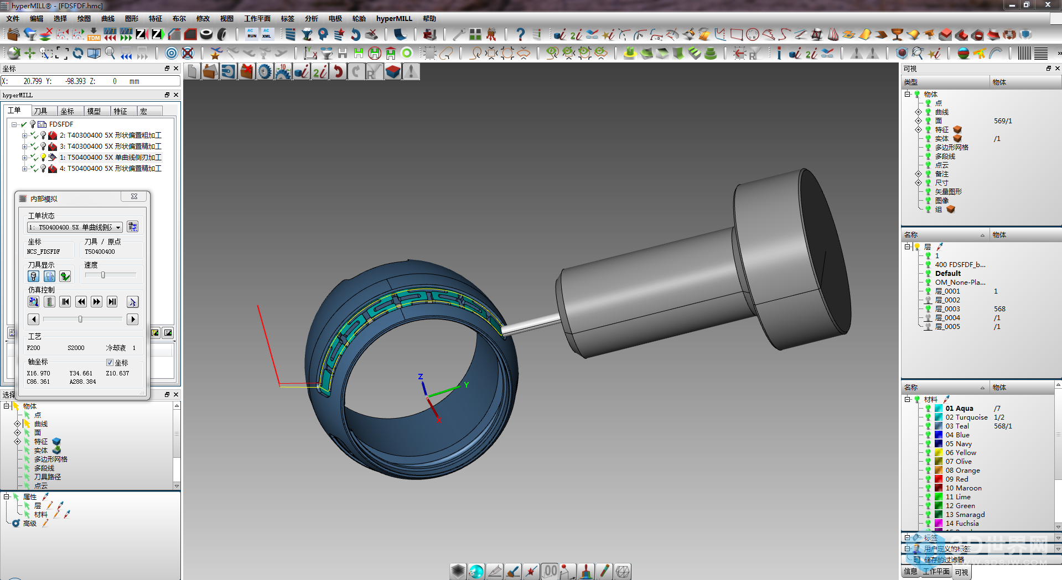Open the 工作平面 menu
Viewport: 1062px width, 580px height.
point(257,19)
